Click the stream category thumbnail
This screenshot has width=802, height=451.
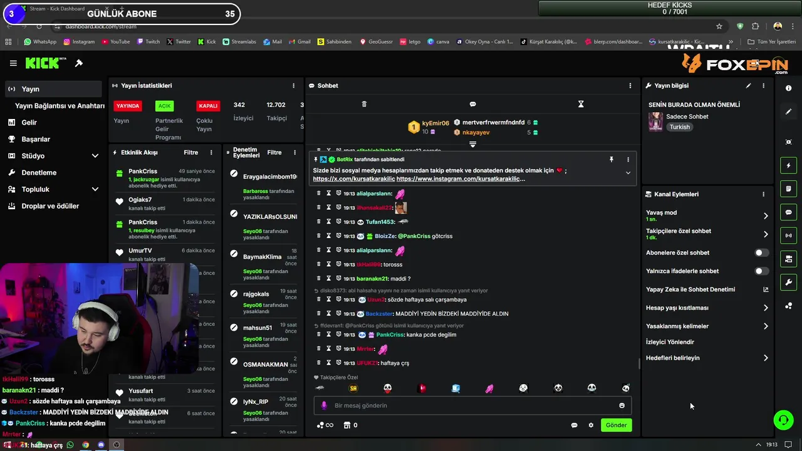click(655, 122)
